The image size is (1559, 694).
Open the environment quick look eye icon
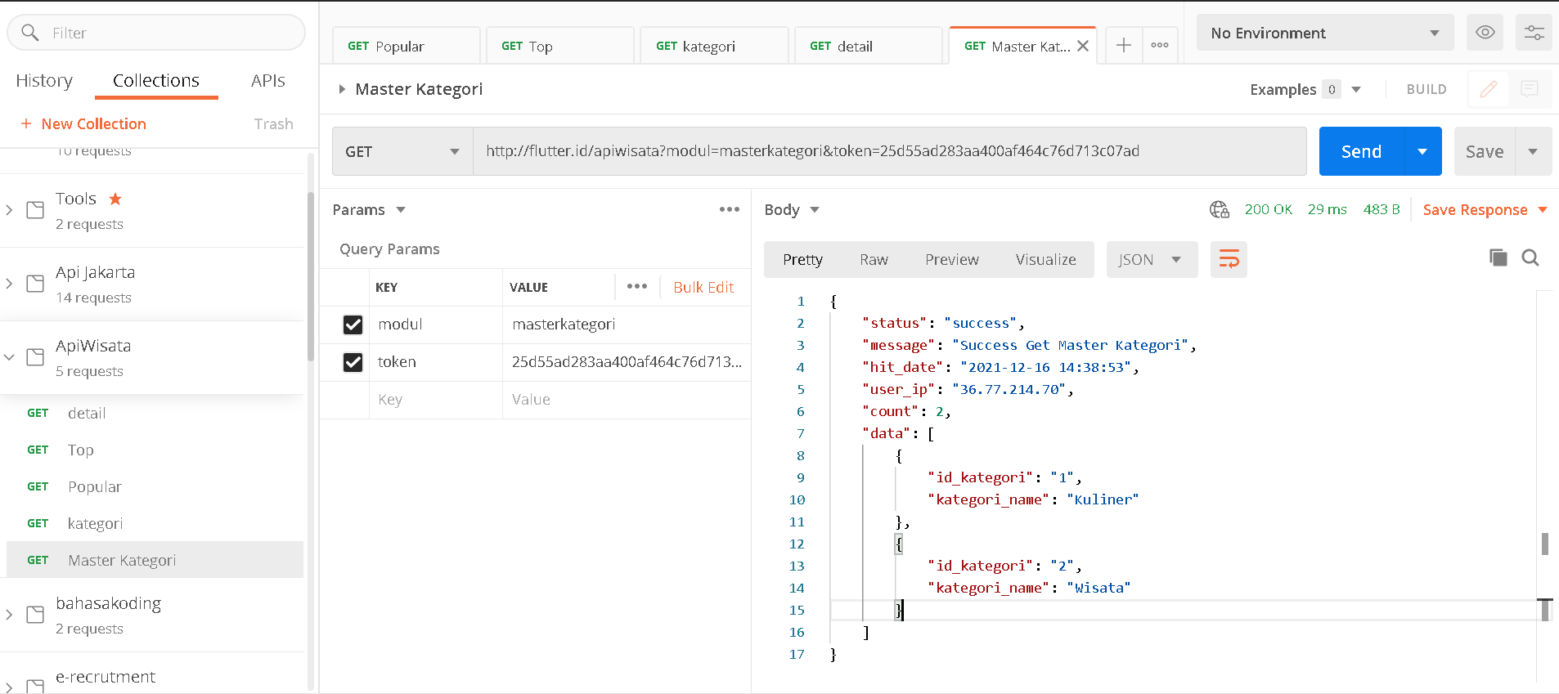coord(1485,33)
